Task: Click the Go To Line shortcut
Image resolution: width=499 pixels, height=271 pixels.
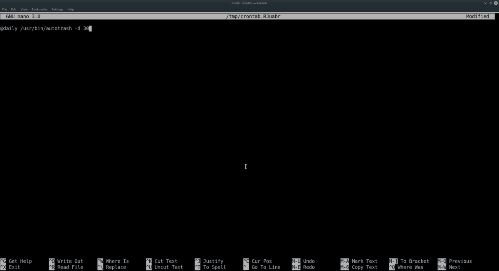Action: [266, 267]
